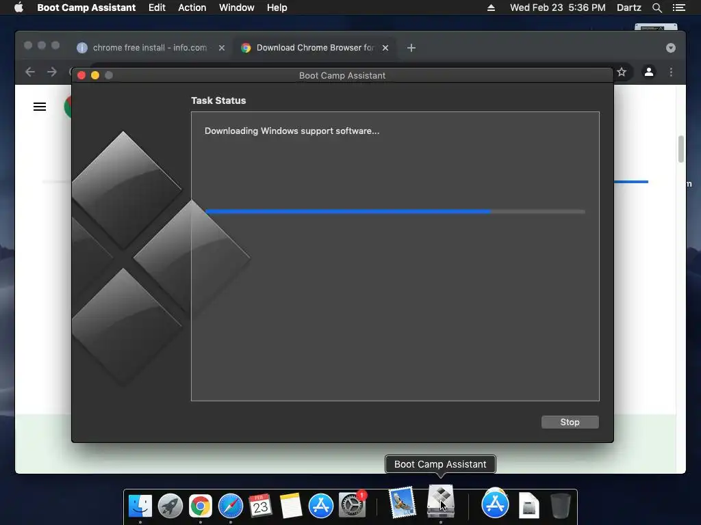The width and height of the screenshot is (701, 525).
Task: Open Notification Center list icon
Action: (678, 8)
